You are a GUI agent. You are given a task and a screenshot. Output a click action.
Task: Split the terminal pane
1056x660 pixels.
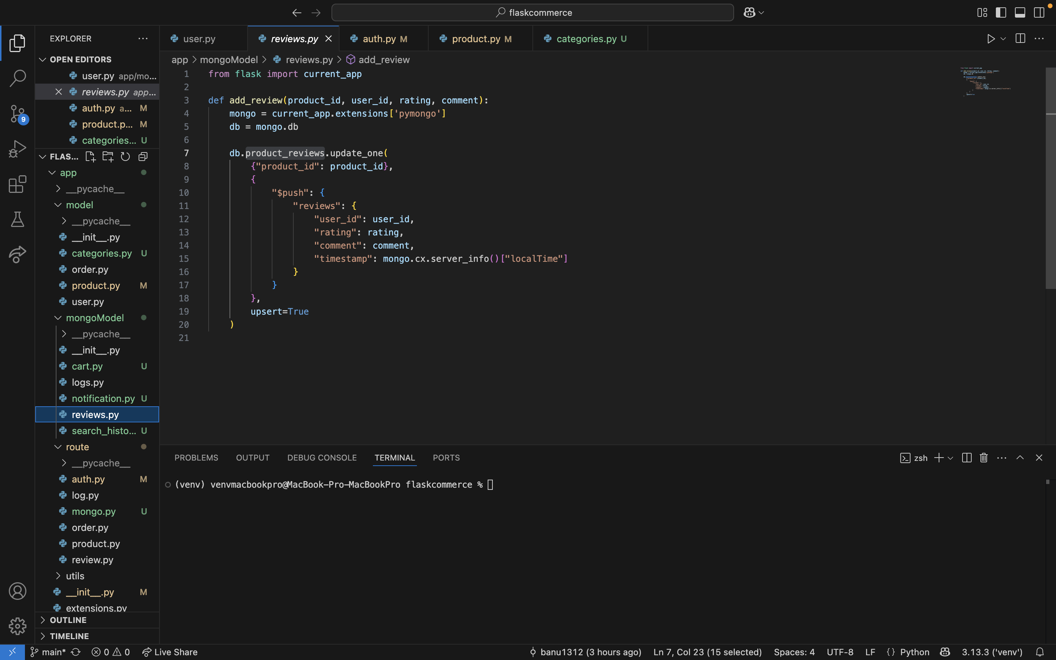click(x=967, y=458)
